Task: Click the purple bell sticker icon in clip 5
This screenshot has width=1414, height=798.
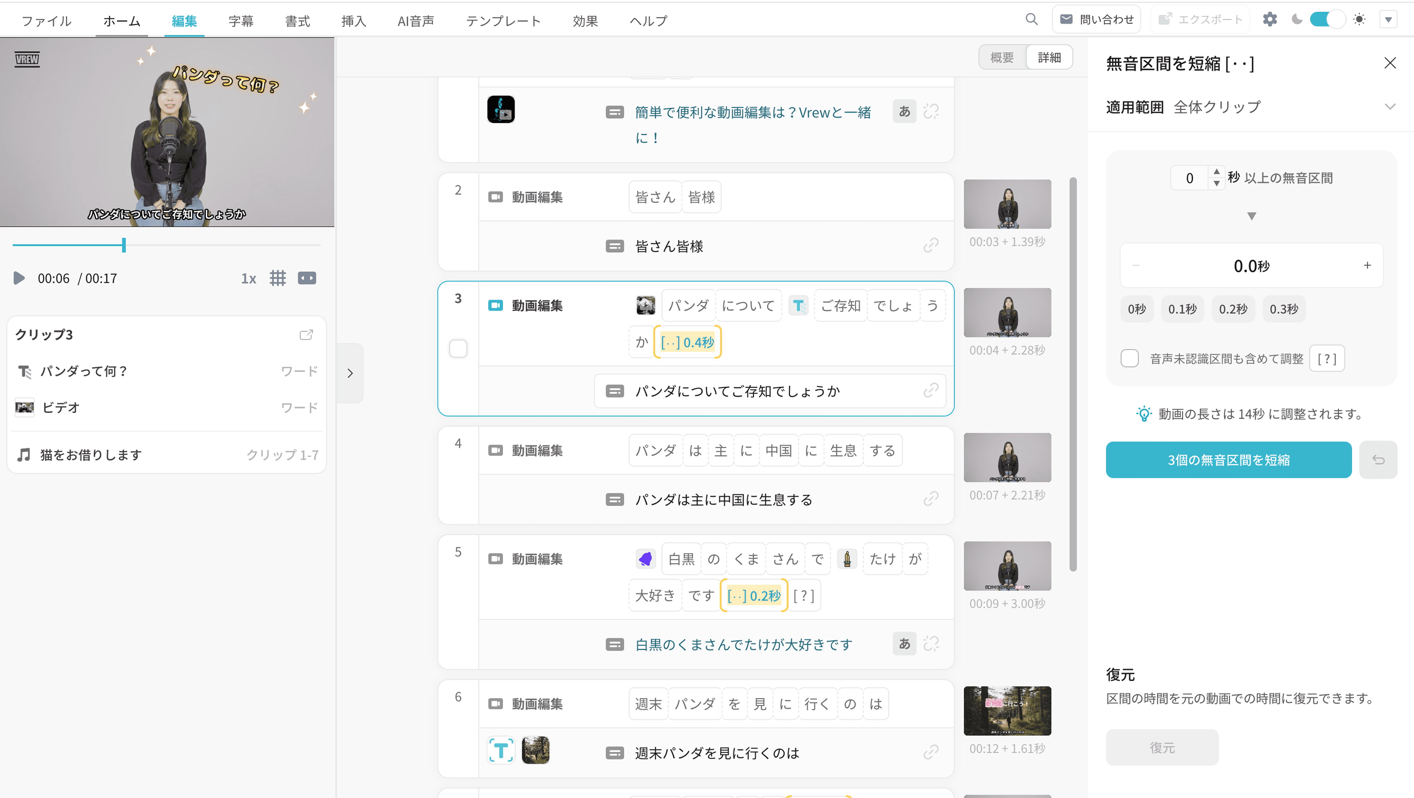Action: [x=645, y=559]
